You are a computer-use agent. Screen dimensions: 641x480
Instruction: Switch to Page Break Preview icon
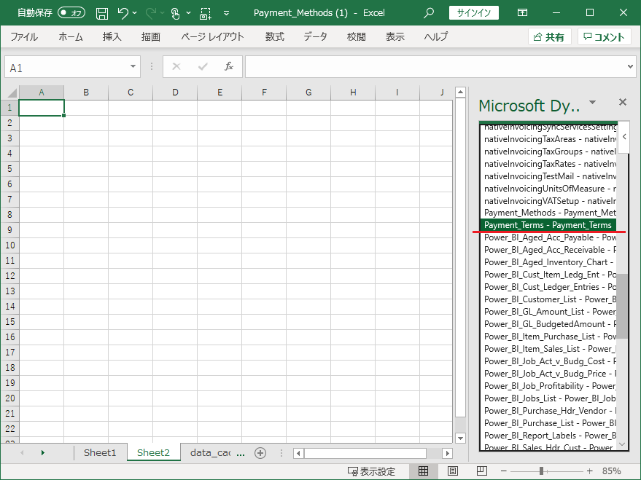point(482,471)
